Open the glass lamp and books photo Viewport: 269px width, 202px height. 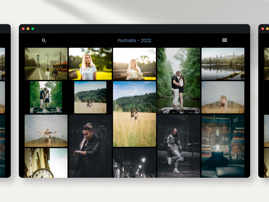223,146
